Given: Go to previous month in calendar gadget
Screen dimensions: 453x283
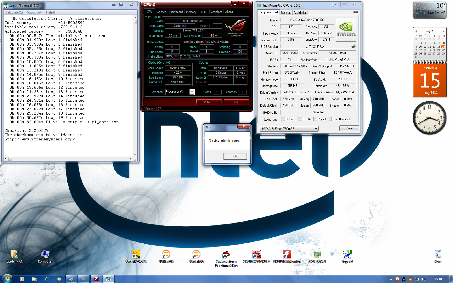Looking at the screenshot, I should pyautogui.click(x=416, y=31).
